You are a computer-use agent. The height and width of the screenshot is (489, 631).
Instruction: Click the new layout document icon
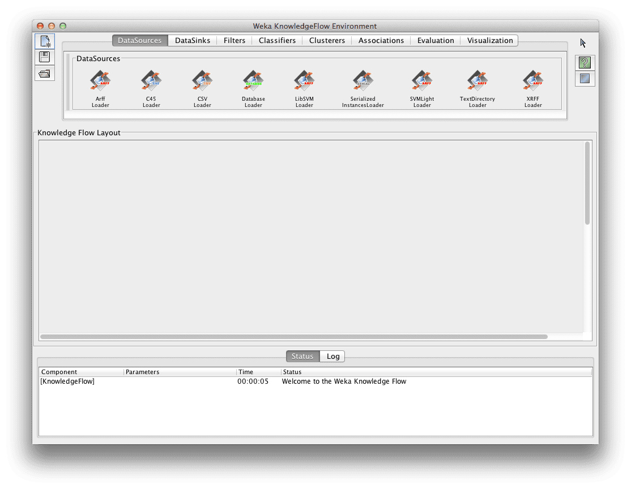(45, 41)
